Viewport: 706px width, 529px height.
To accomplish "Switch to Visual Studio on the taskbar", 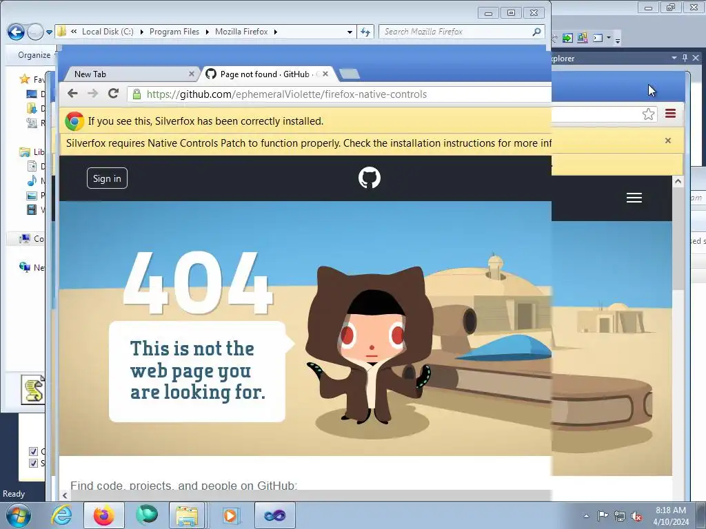I will pyautogui.click(x=274, y=515).
